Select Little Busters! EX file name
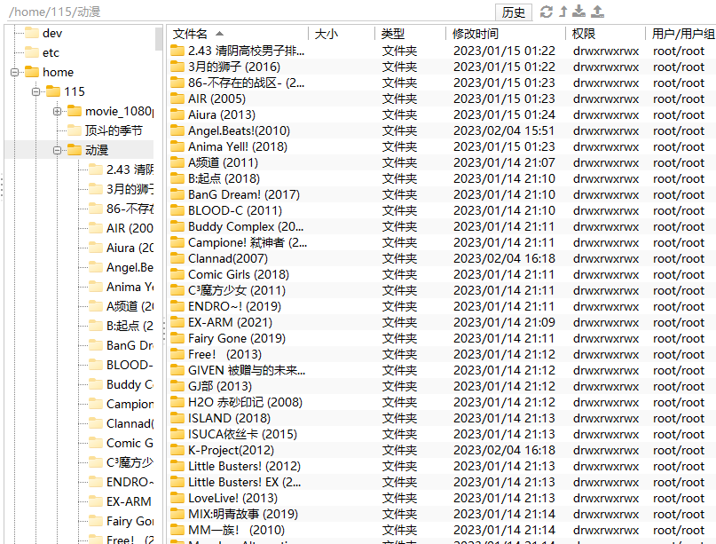 245,483
